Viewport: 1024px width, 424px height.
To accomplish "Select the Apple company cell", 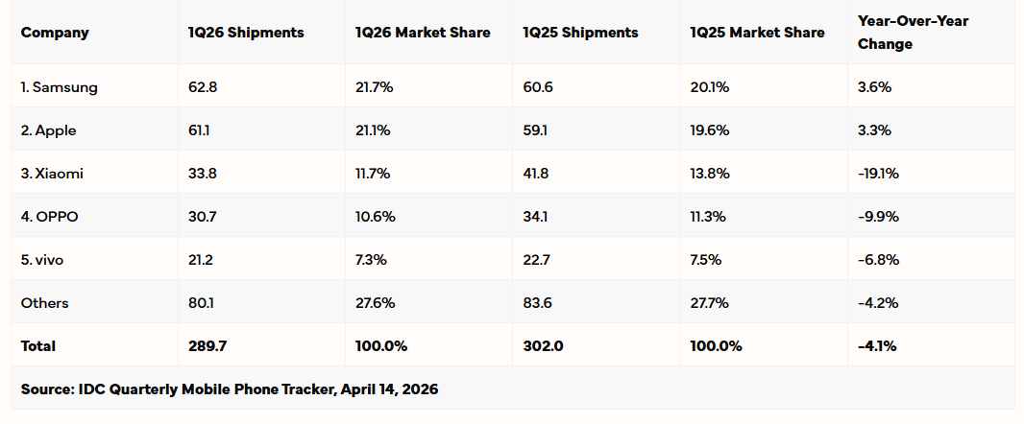I will coord(49,130).
